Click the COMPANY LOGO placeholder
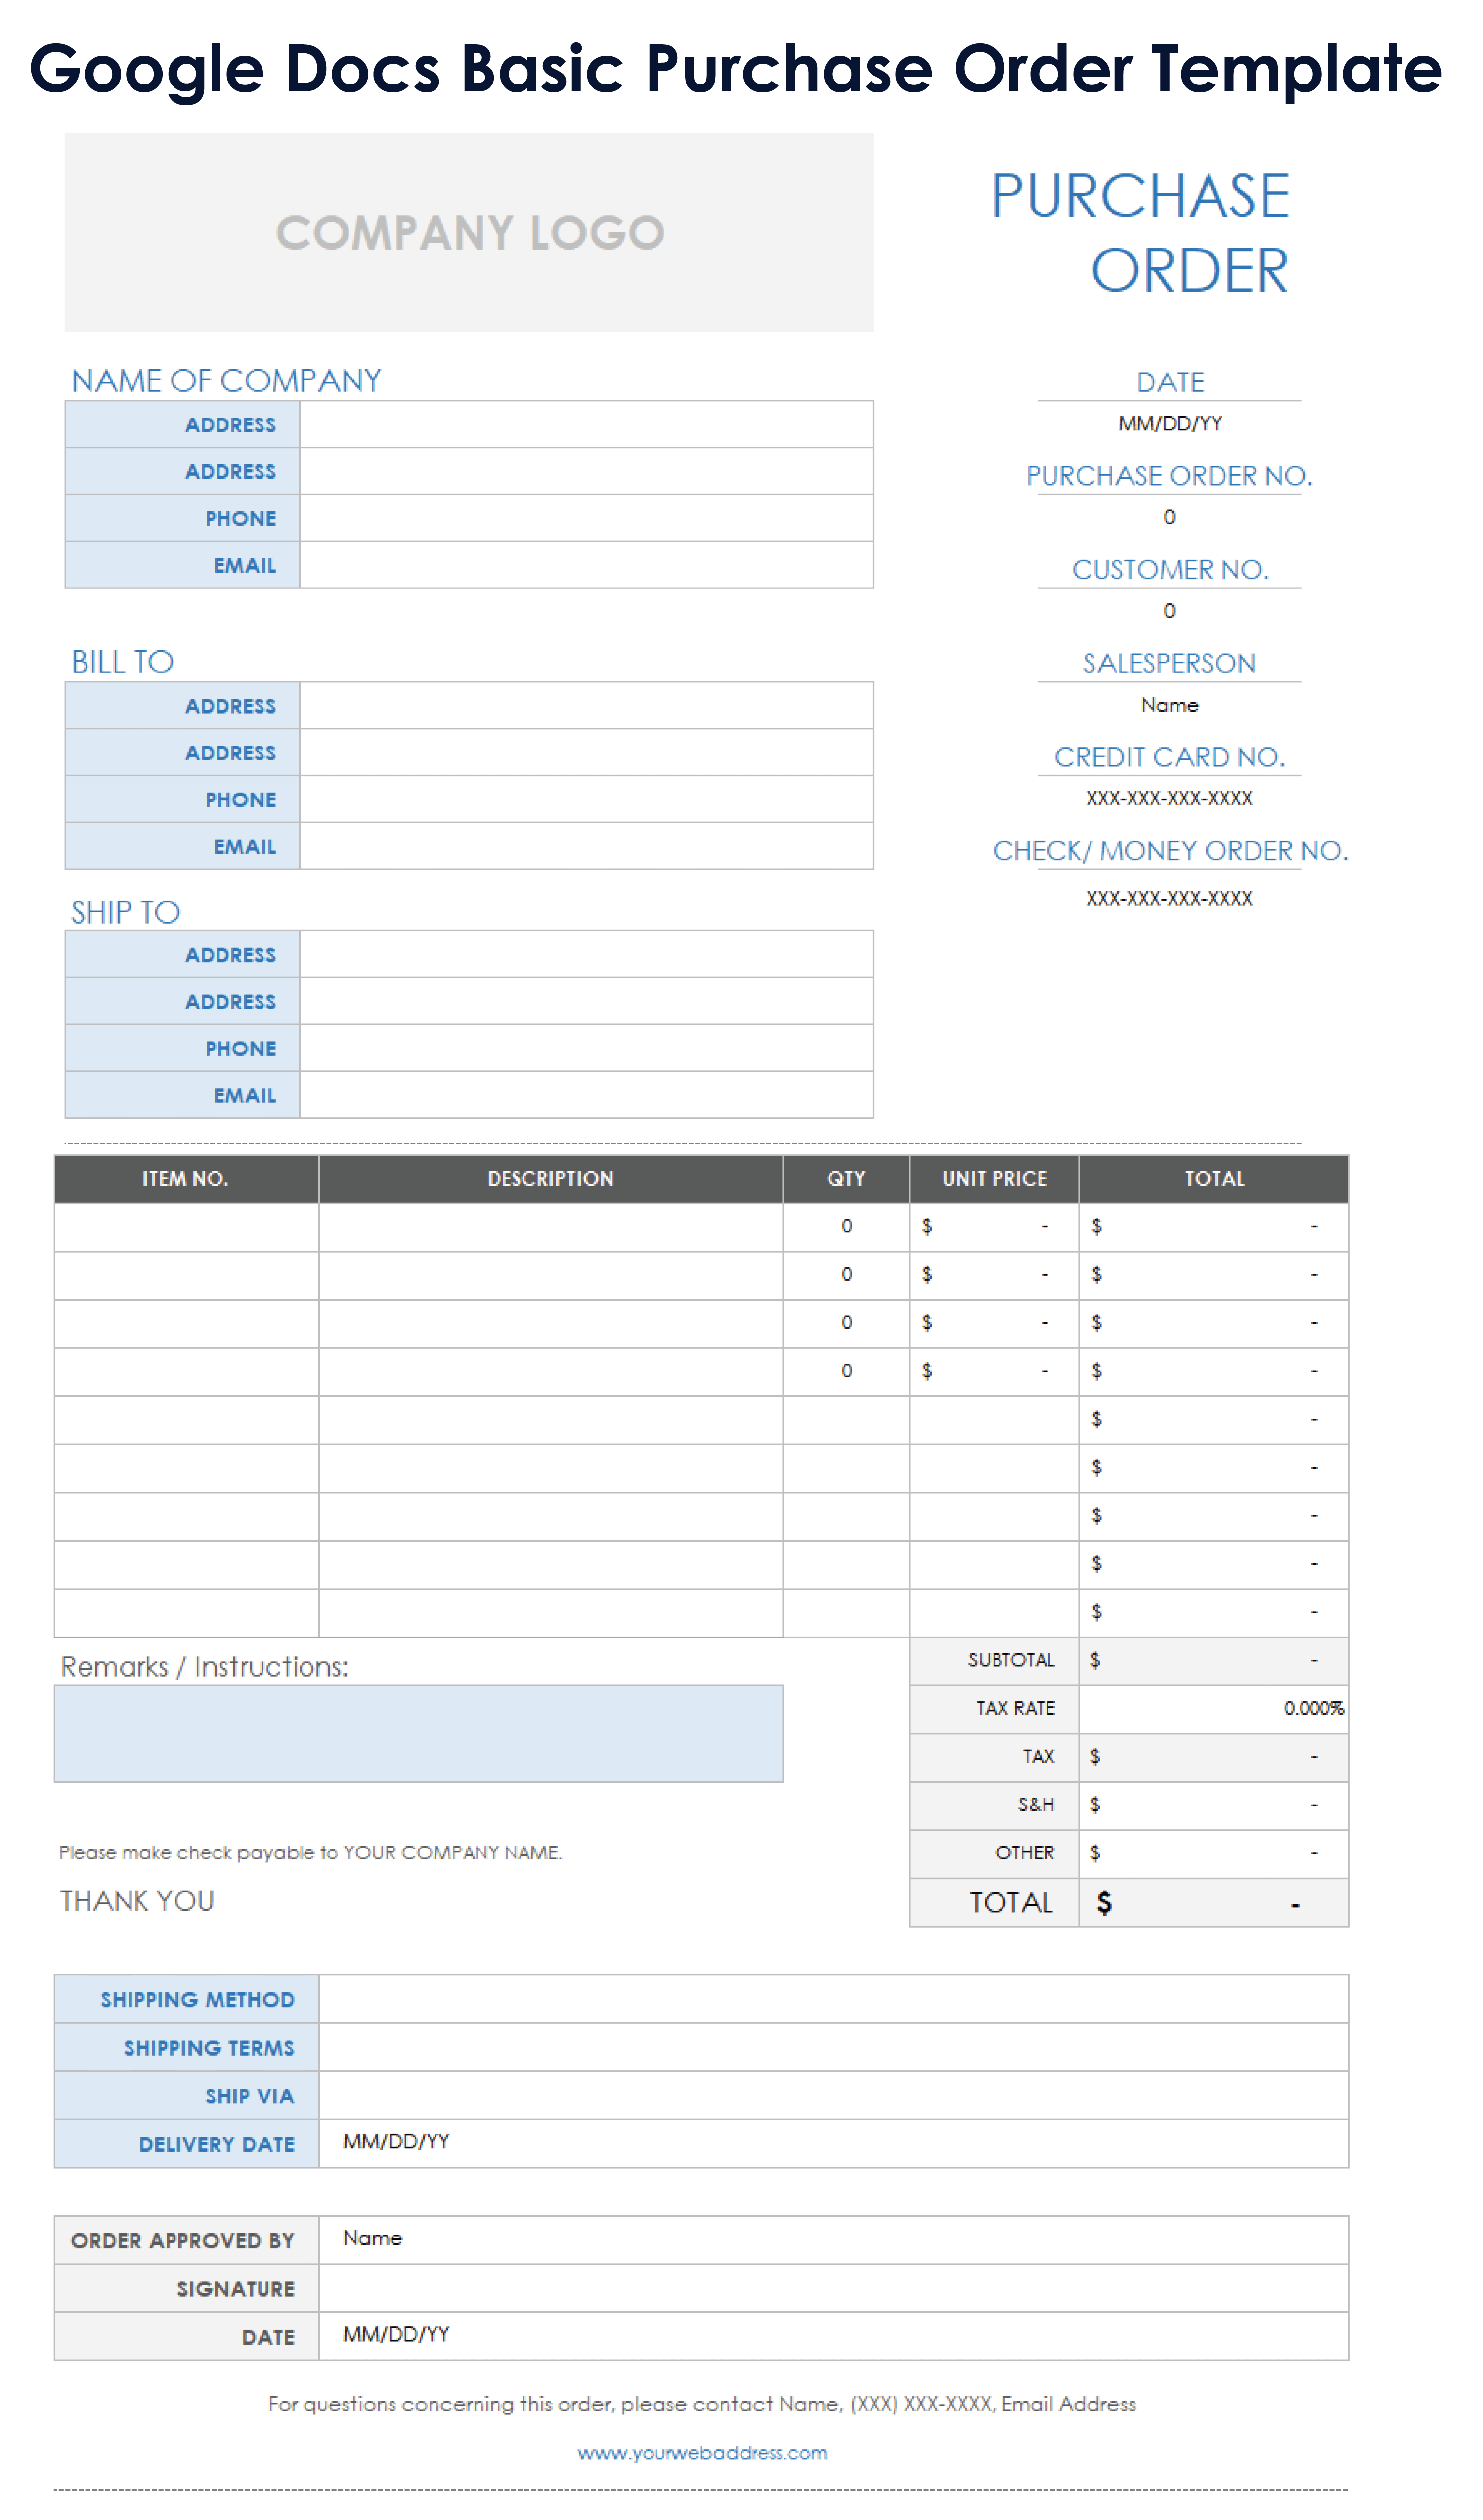Screen dimensions: 1483x2520 pyautogui.click(x=469, y=232)
